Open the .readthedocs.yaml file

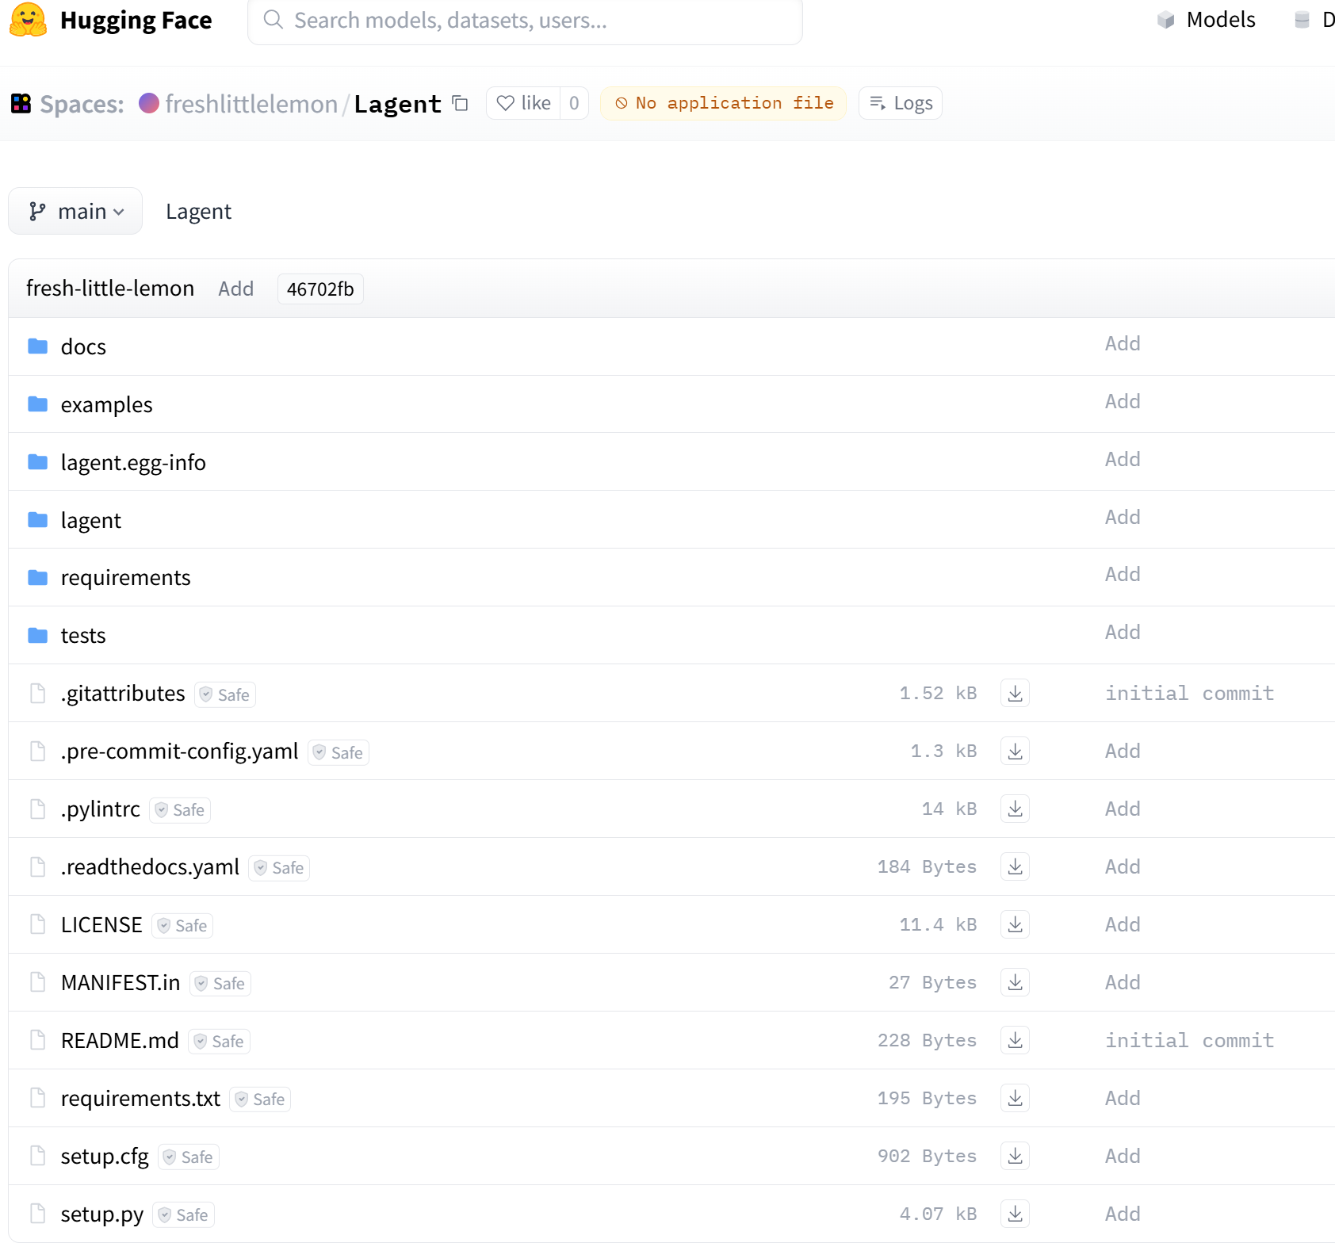[150, 867]
